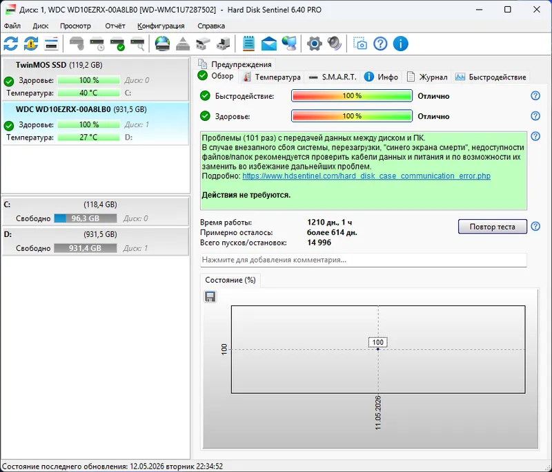Click the email envelope toolbar icon
552x472 pixels.
[269, 44]
